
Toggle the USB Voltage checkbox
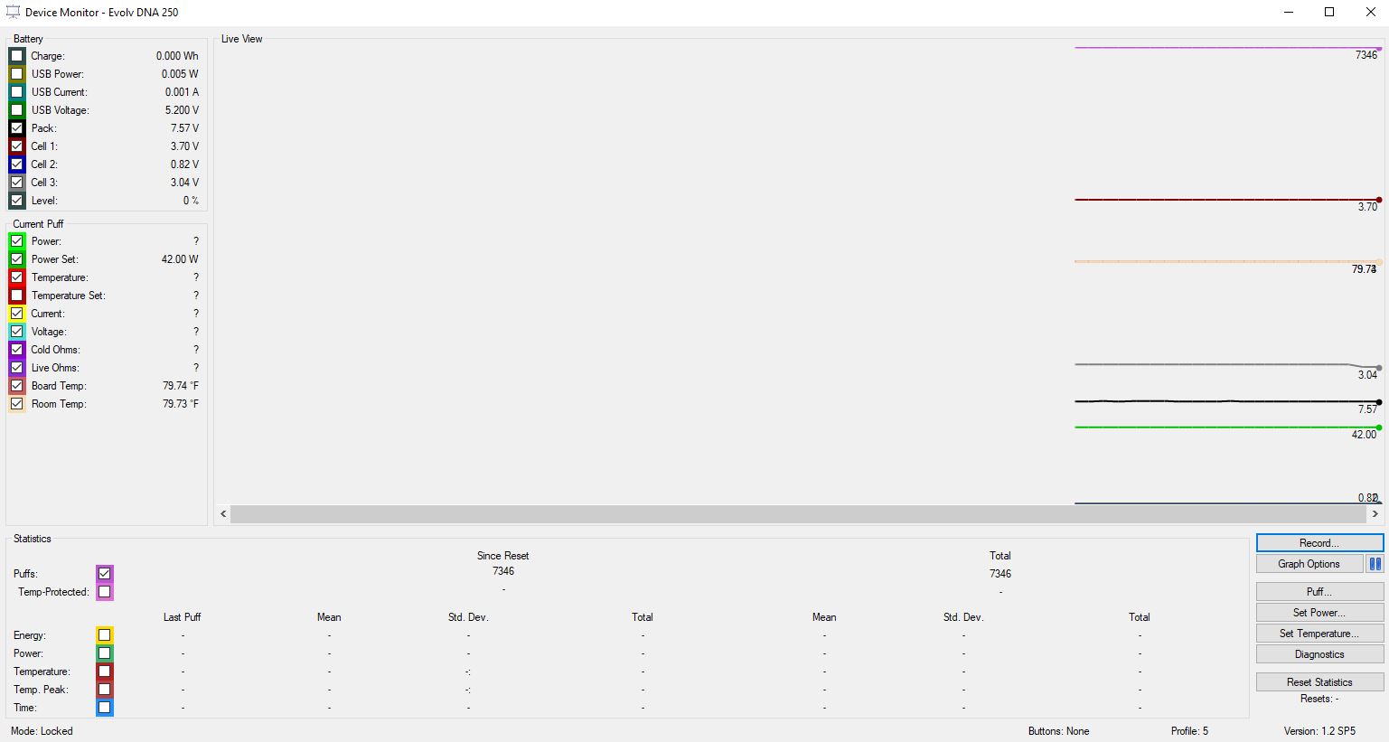(x=17, y=110)
